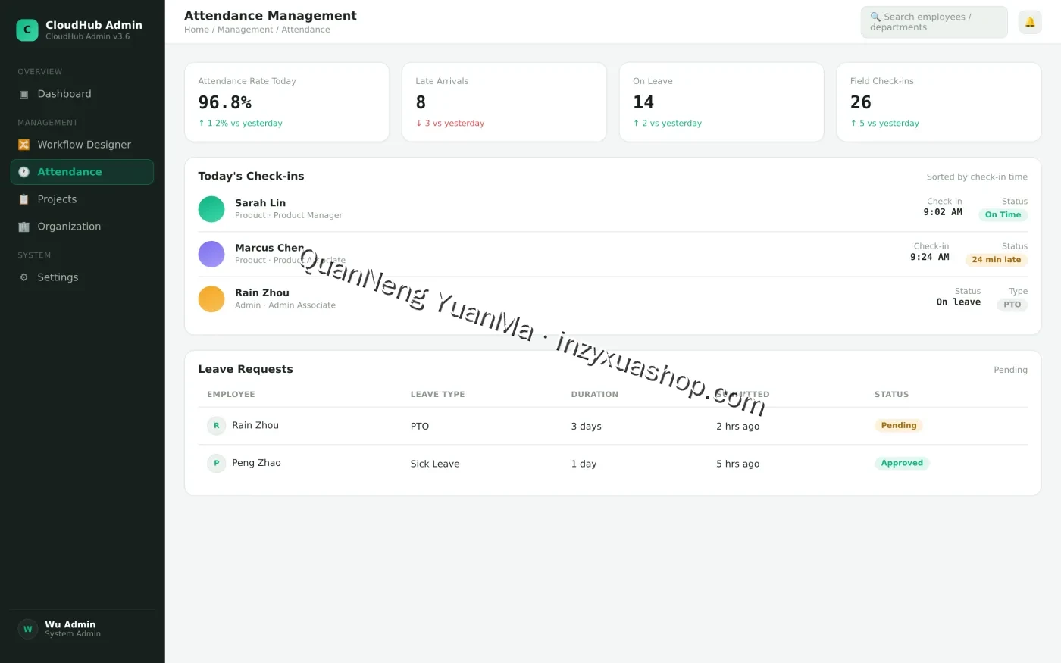Open the Wu Admin profile name

point(70,624)
